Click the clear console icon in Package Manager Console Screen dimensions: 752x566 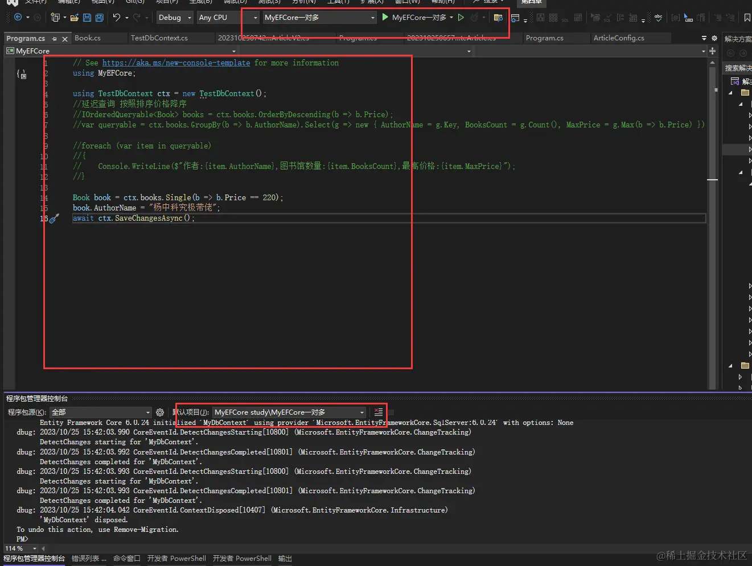pyautogui.click(x=379, y=412)
